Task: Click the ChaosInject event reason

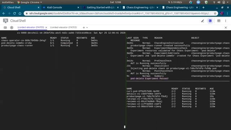Action: [x=161, y=66]
